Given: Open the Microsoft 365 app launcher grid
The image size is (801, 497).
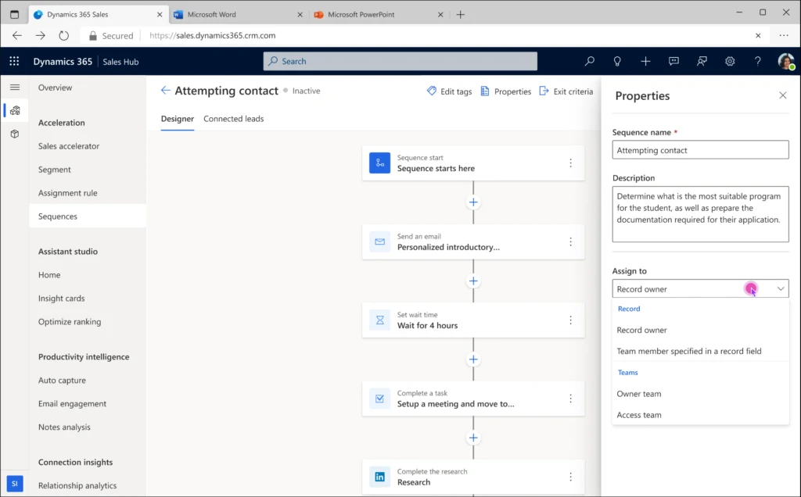Looking at the screenshot, I should pyautogui.click(x=13, y=61).
